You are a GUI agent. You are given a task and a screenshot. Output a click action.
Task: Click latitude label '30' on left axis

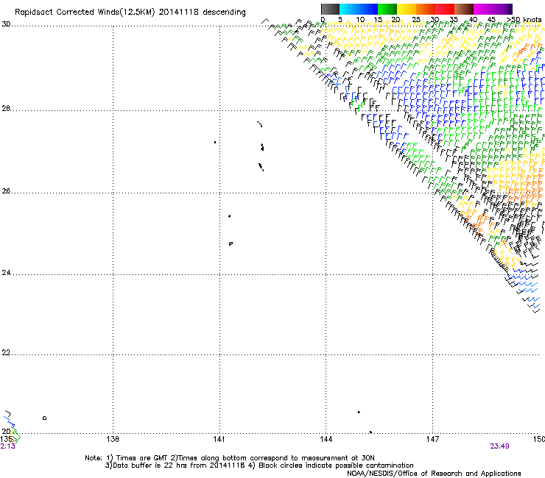6,24
